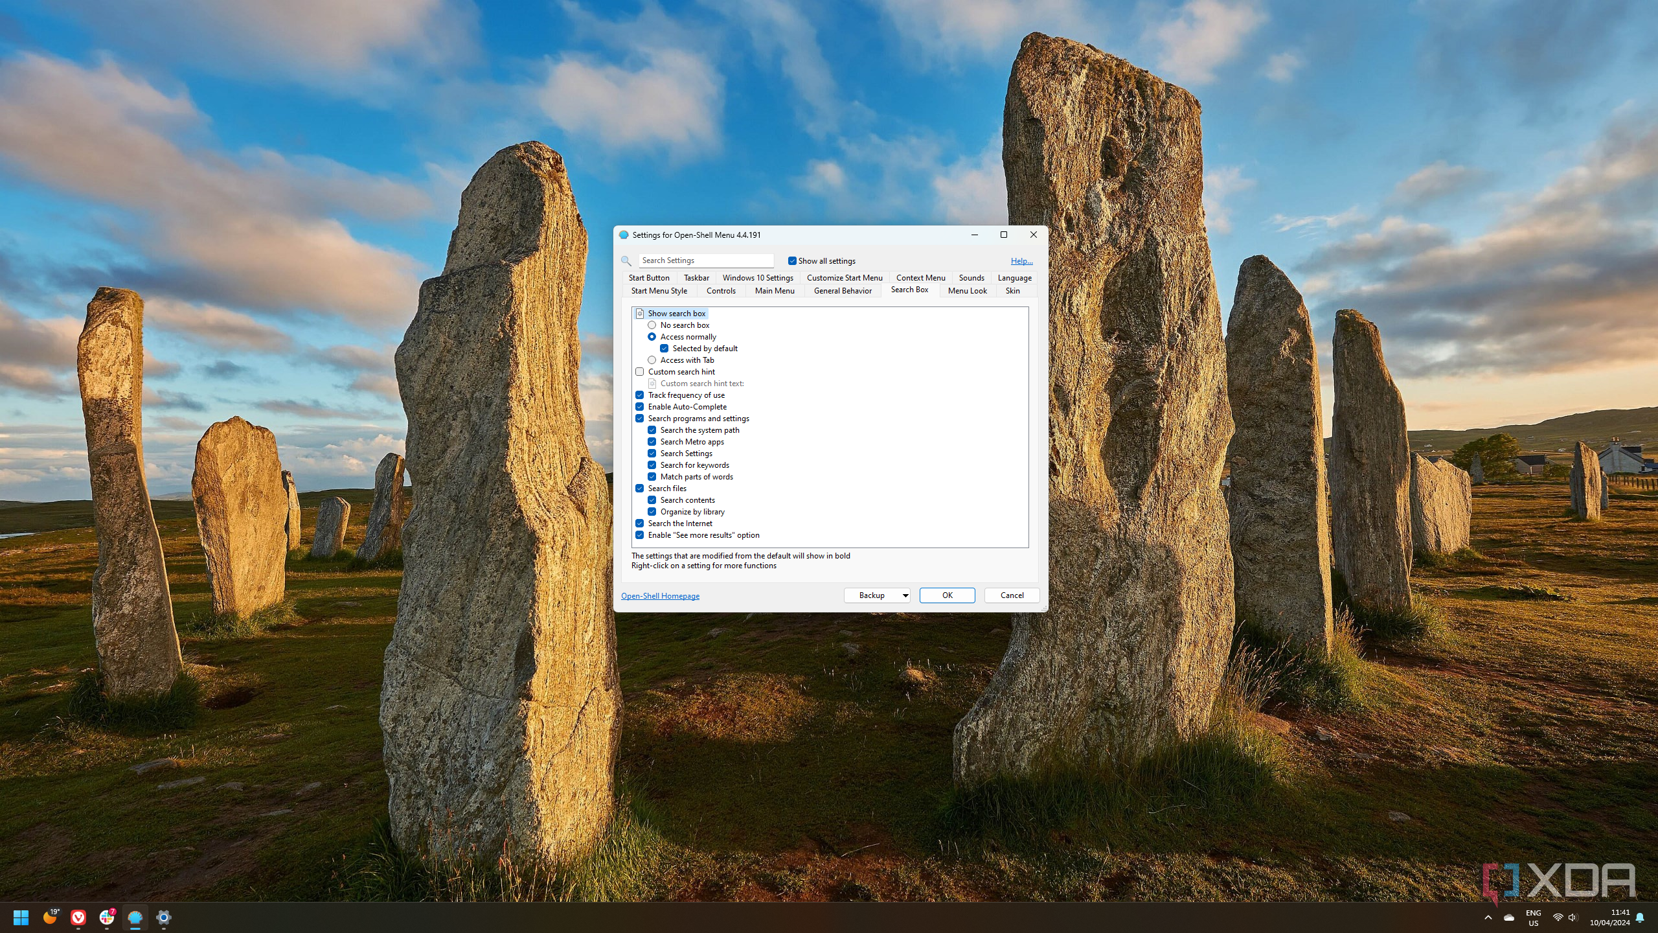The width and height of the screenshot is (1658, 933).
Task: Switch to the Menu Look tab
Action: (x=967, y=291)
